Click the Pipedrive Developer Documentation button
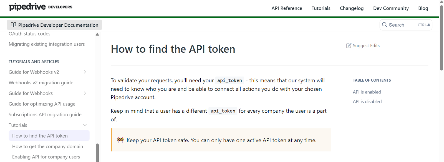This screenshot has height=162, width=444. click(54, 25)
